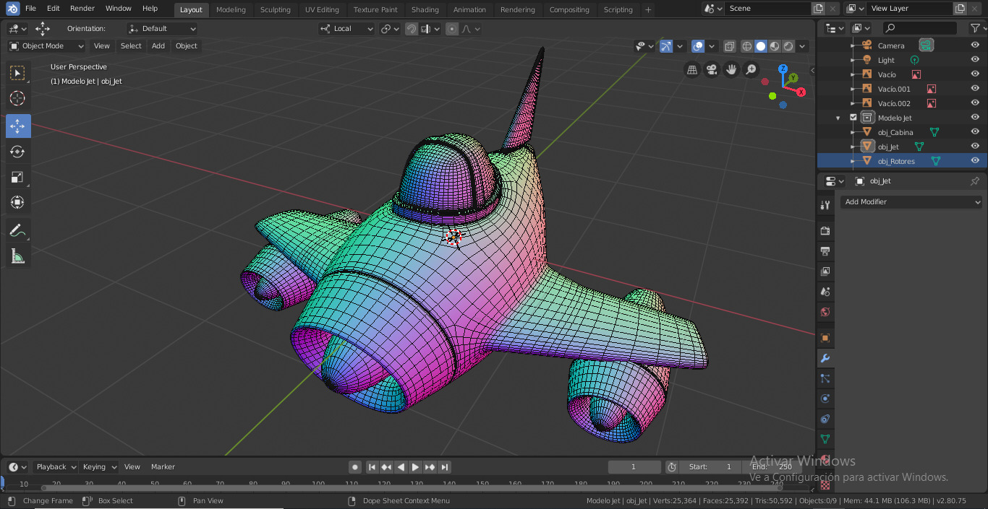This screenshot has width=988, height=509.
Task: Select the Scale tool
Action: click(18, 178)
